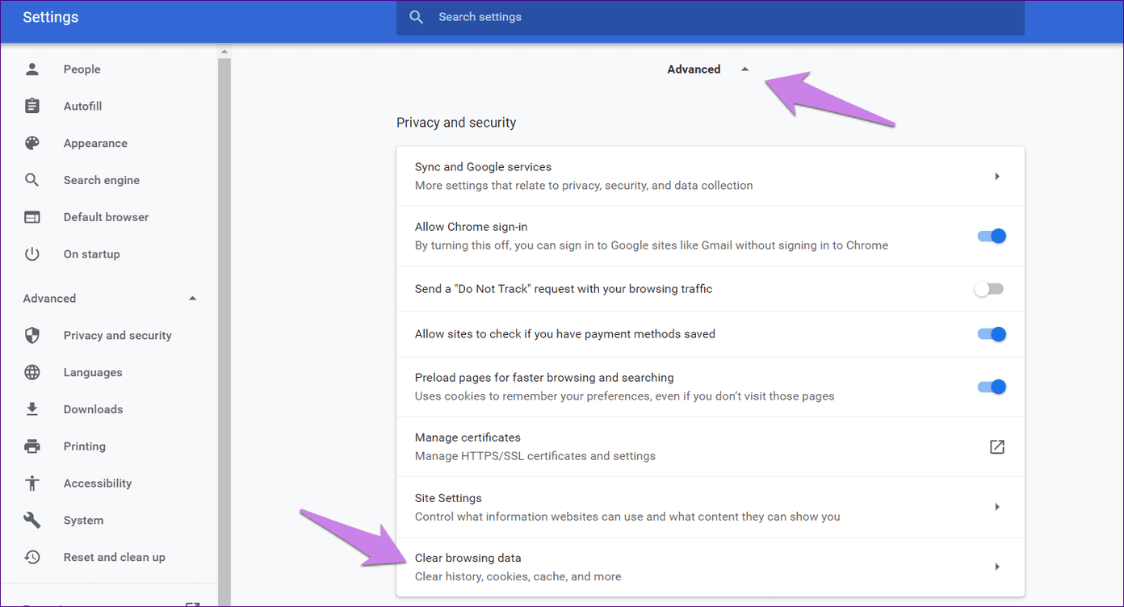
Task: Enable the Do Not Track request toggle
Action: click(989, 289)
